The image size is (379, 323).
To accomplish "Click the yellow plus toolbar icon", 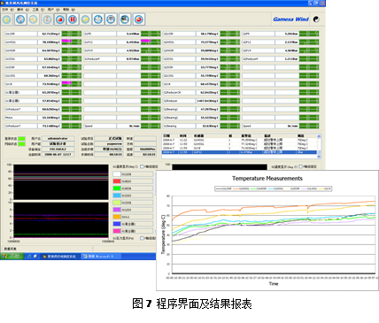I will coord(7,19).
